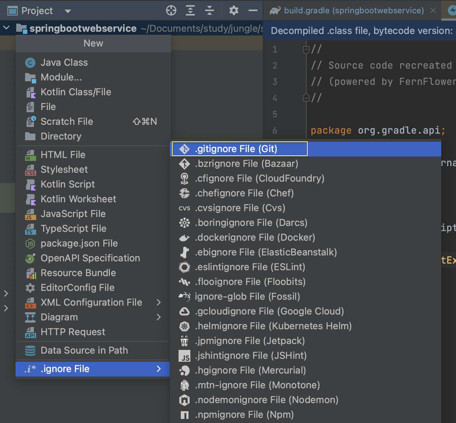The width and height of the screenshot is (456, 423).
Task: Select Kotlin Class/File menu entry
Action: pyautogui.click(x=93, y=92)
